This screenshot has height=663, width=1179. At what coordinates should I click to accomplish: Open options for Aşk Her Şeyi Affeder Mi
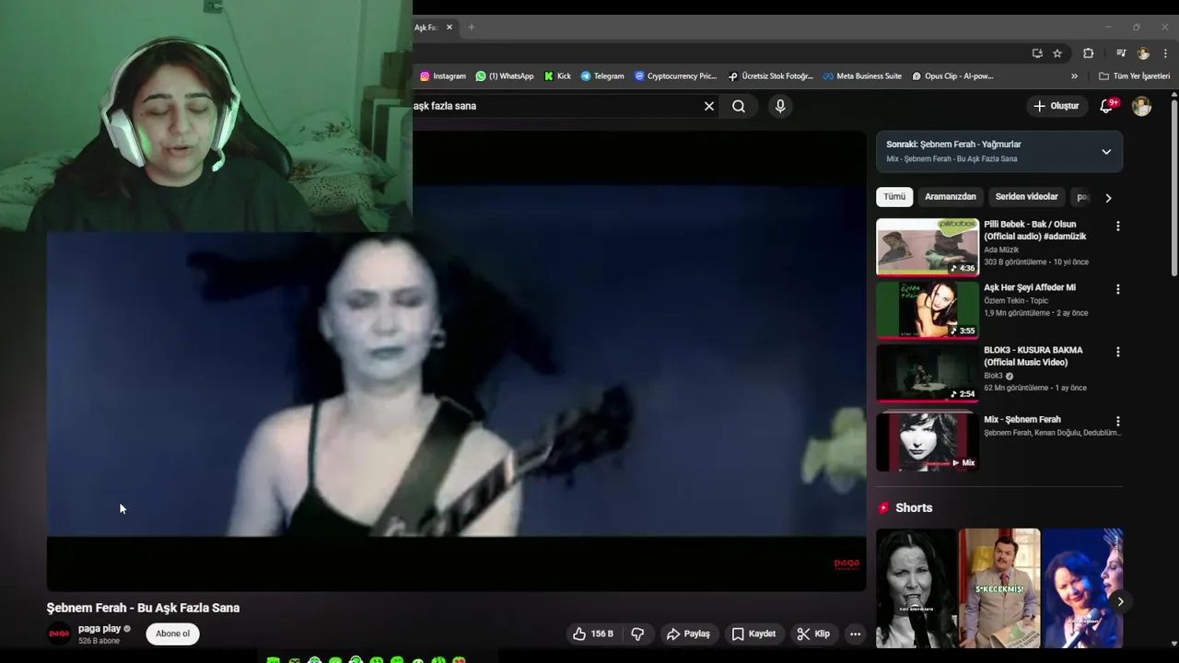pyautogui.click(x=1118, y=289)
